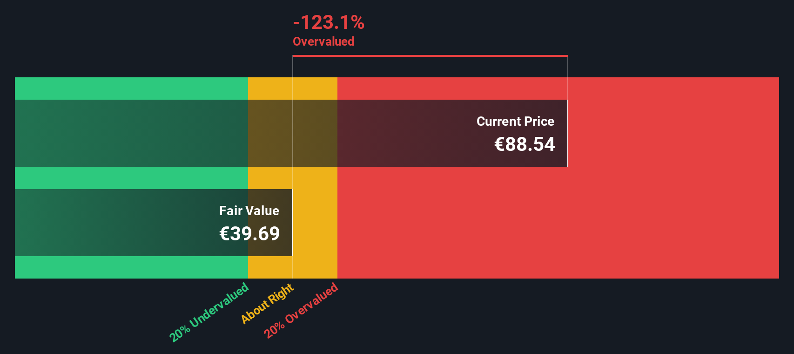Click the white end marker of Current Price bar
The image size is (794, 354).
tap(568, 133)
